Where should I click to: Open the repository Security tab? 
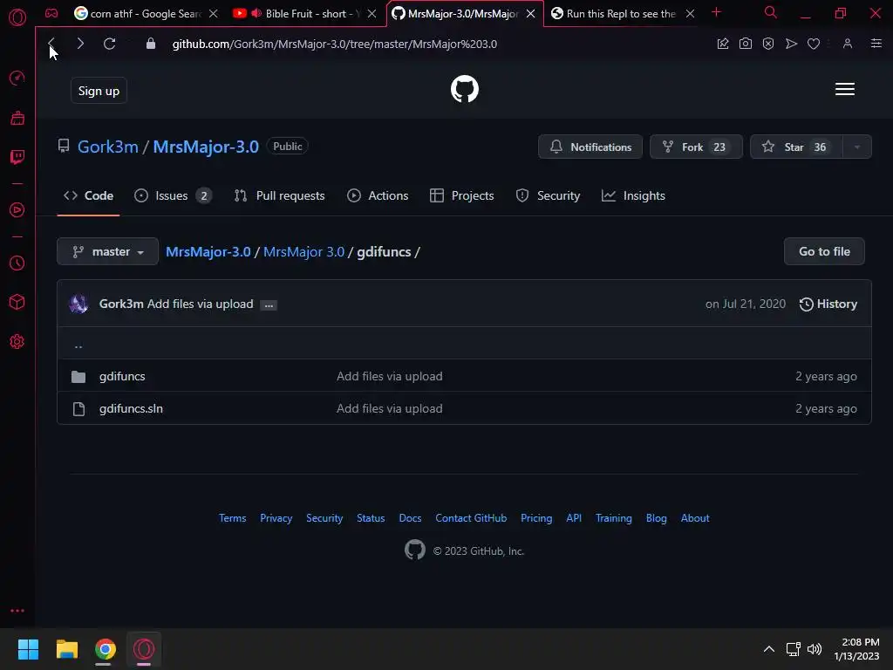pyautogui.click(x=548, y=195)
